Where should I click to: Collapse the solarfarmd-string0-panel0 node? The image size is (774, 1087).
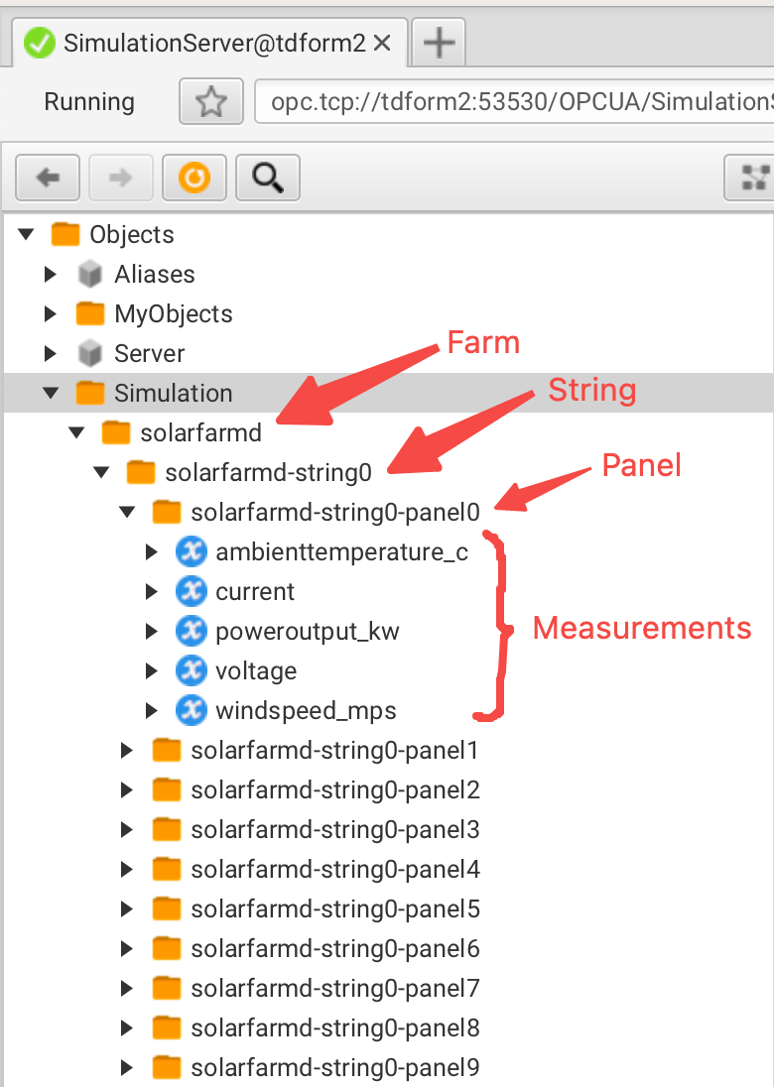127,513
